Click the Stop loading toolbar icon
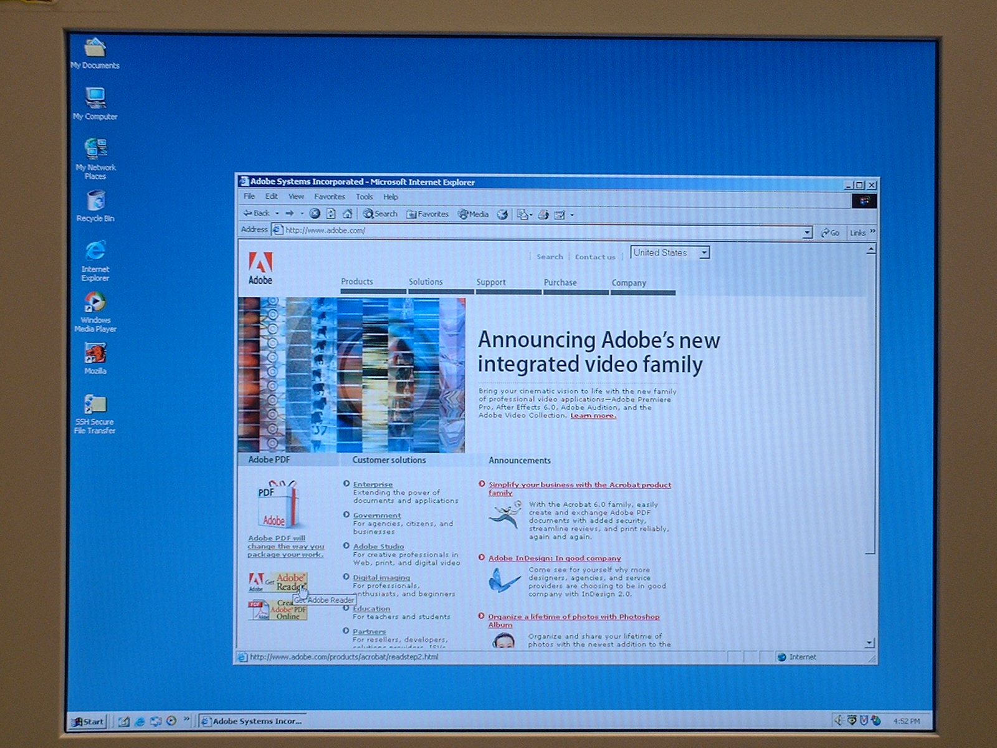 tap(315, 214)
